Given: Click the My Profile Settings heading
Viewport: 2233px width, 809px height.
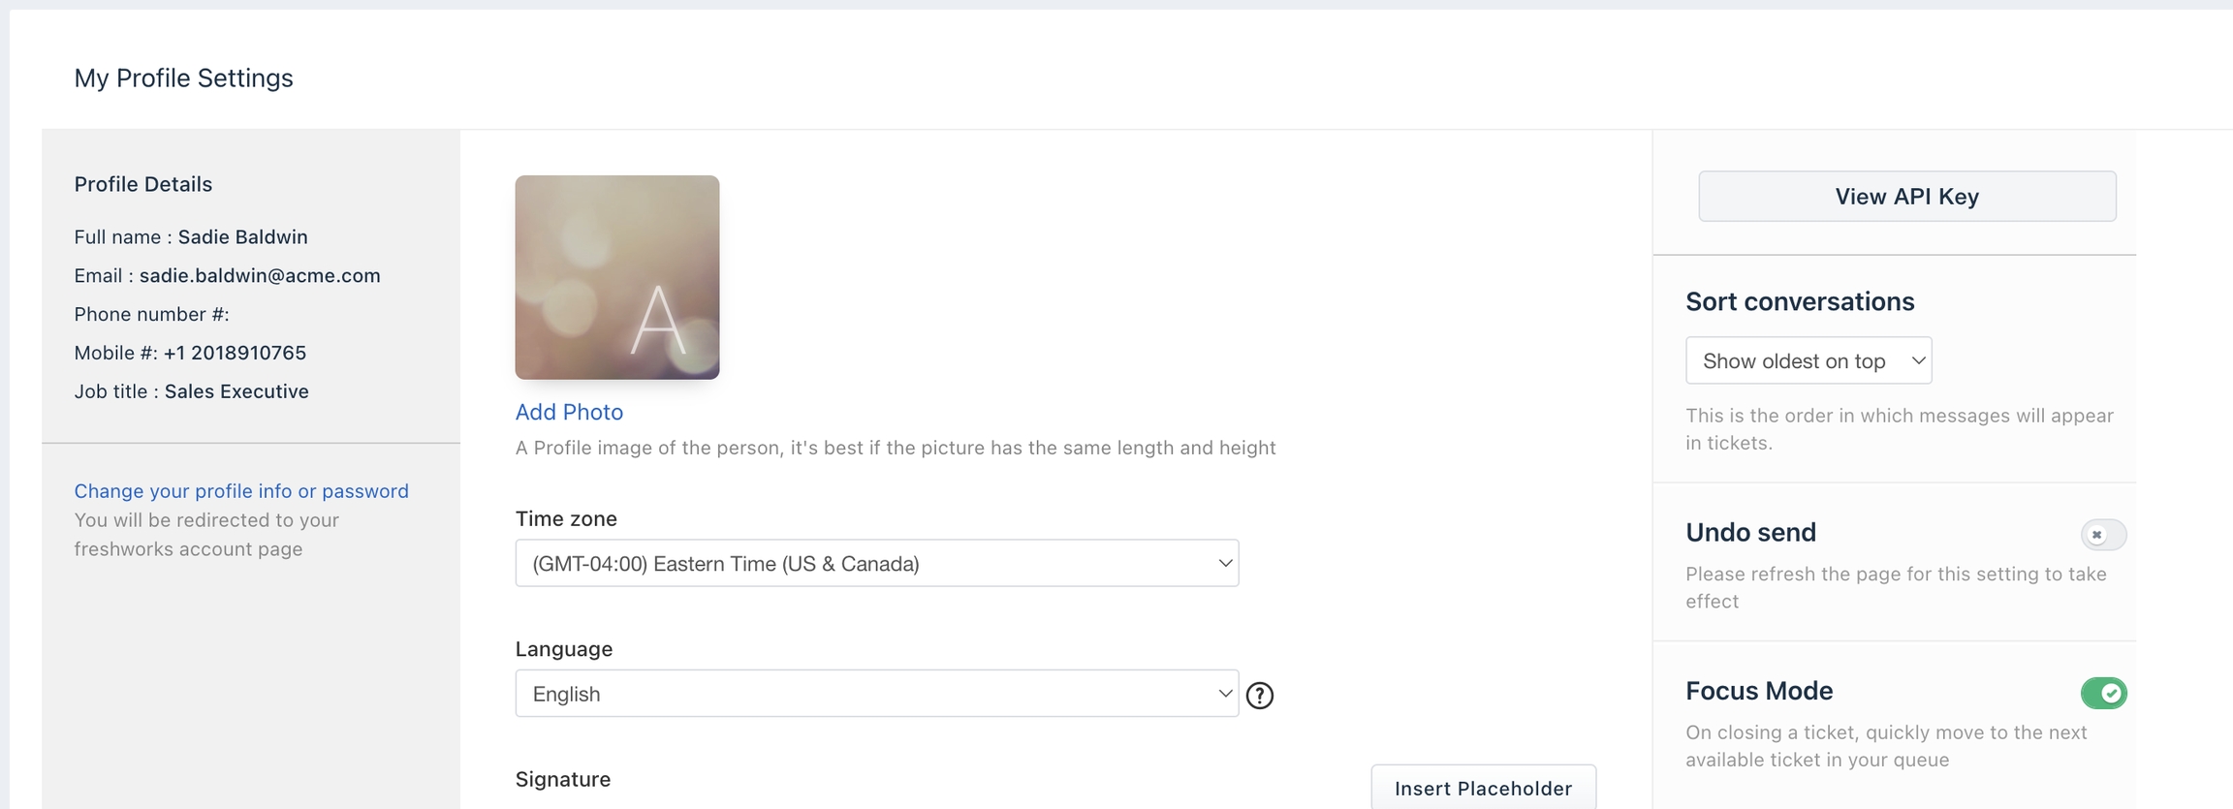Looking at the screenshot, I should pyautogui.click(x=183, y=78).
